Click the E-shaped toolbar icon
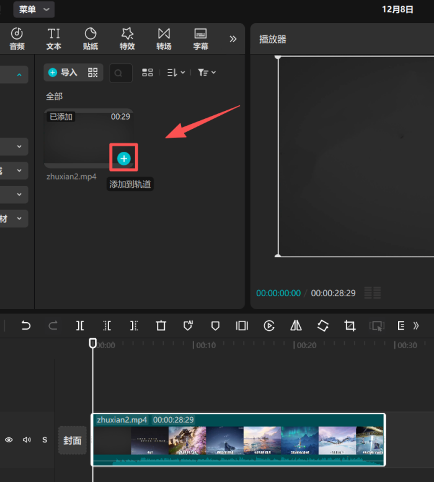The width and height of the screenshot is (434, 482). [x=401, y=325]
